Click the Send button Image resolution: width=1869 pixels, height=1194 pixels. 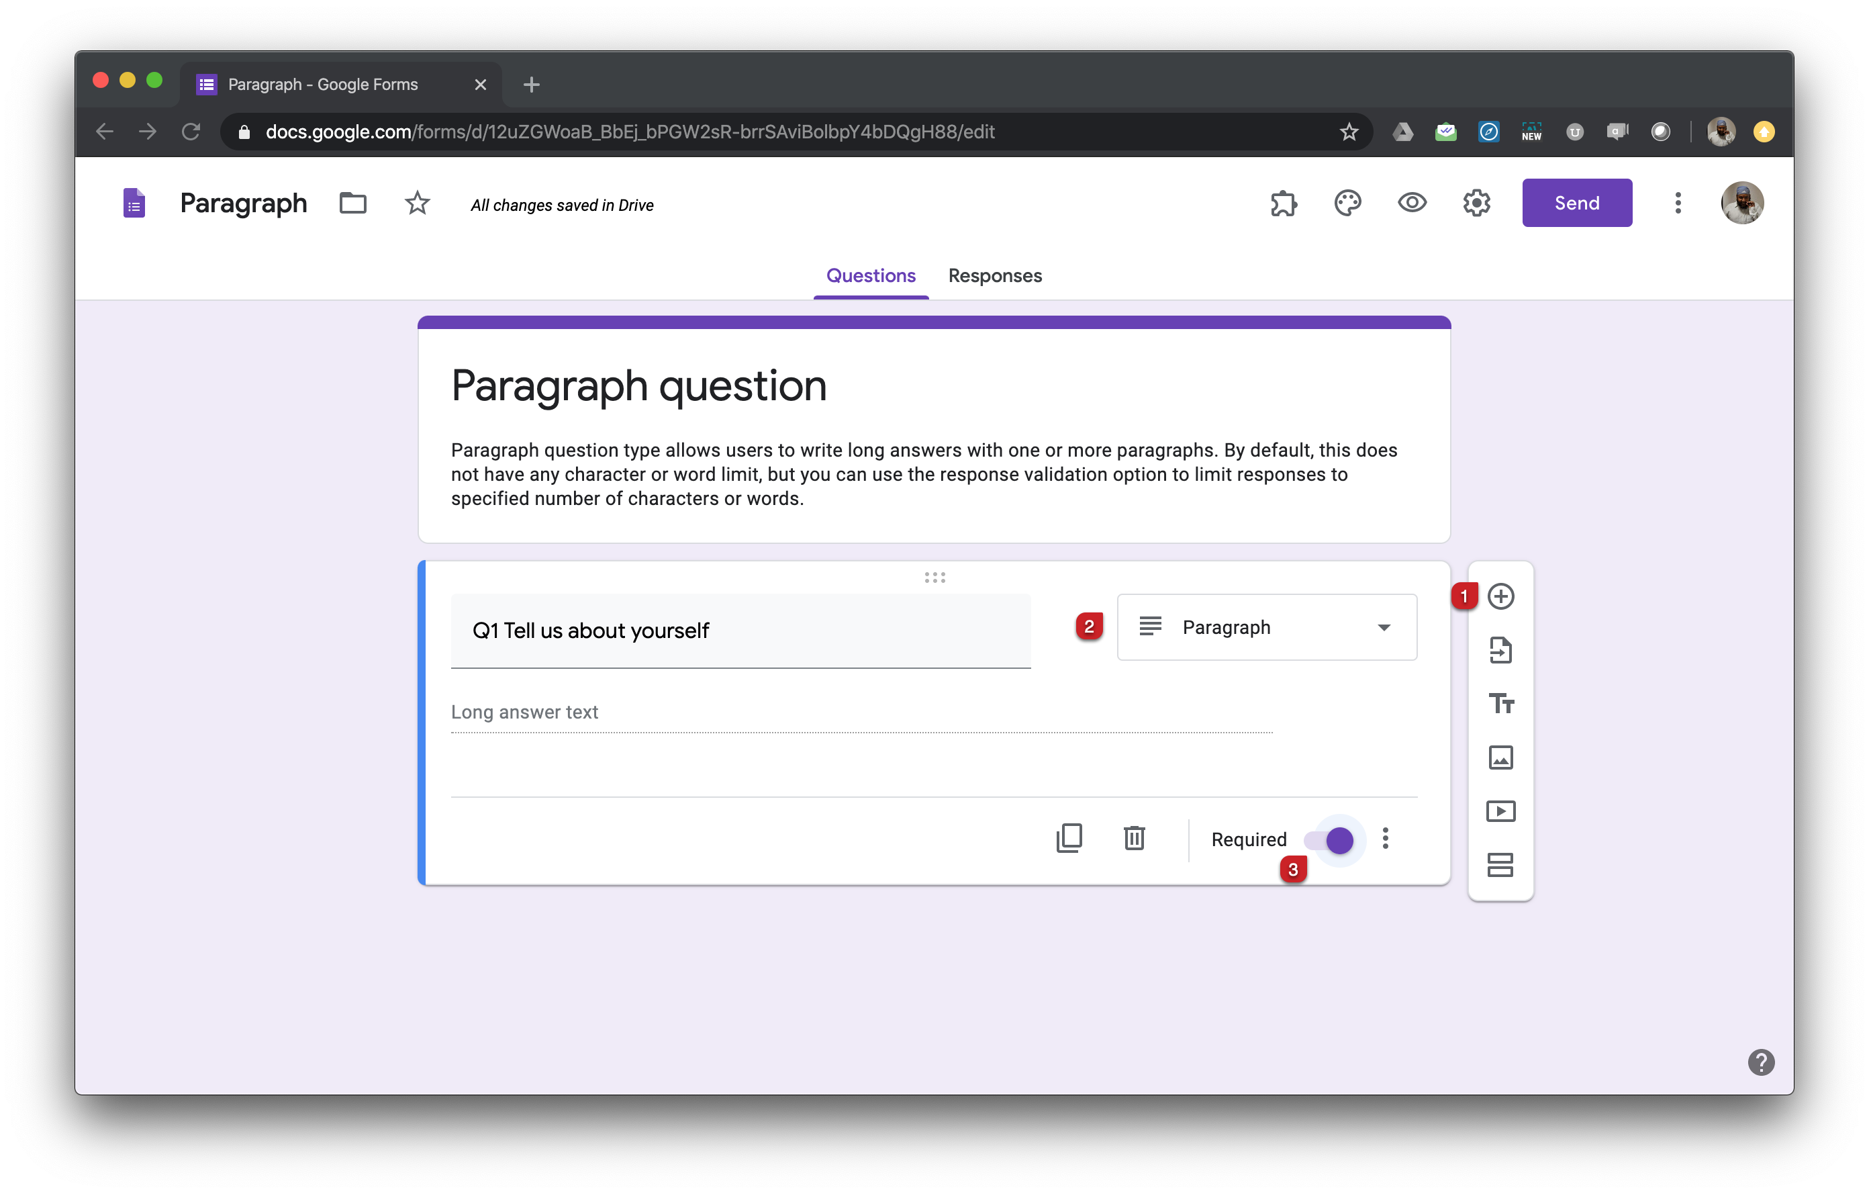tap(1578, 203)
